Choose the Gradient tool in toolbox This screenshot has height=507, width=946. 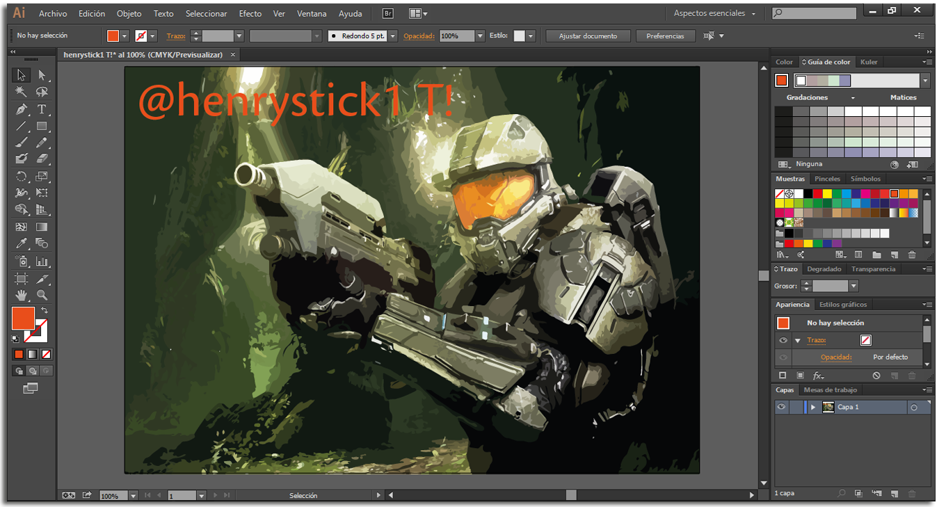[x=42, y=227]
